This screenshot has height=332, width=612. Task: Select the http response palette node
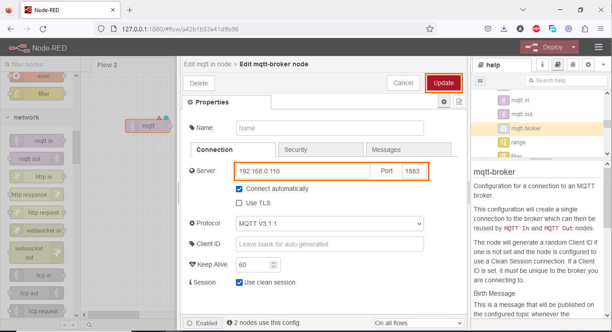[x=37, y=194]
